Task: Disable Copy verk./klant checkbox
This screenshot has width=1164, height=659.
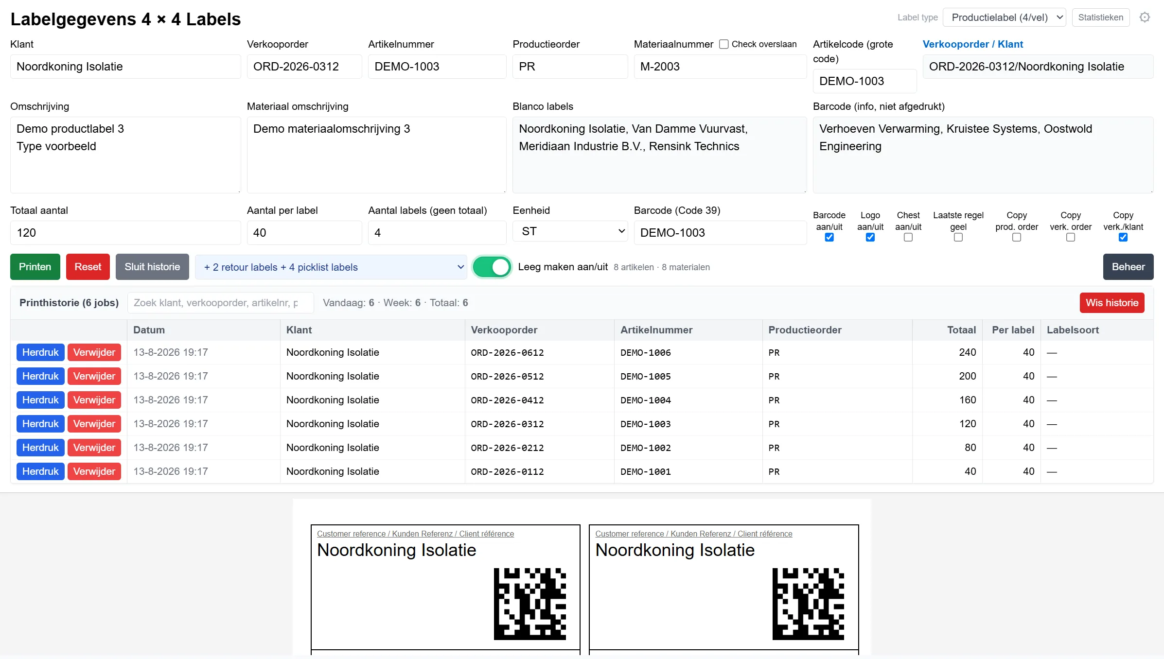Action: (1123, 238)
